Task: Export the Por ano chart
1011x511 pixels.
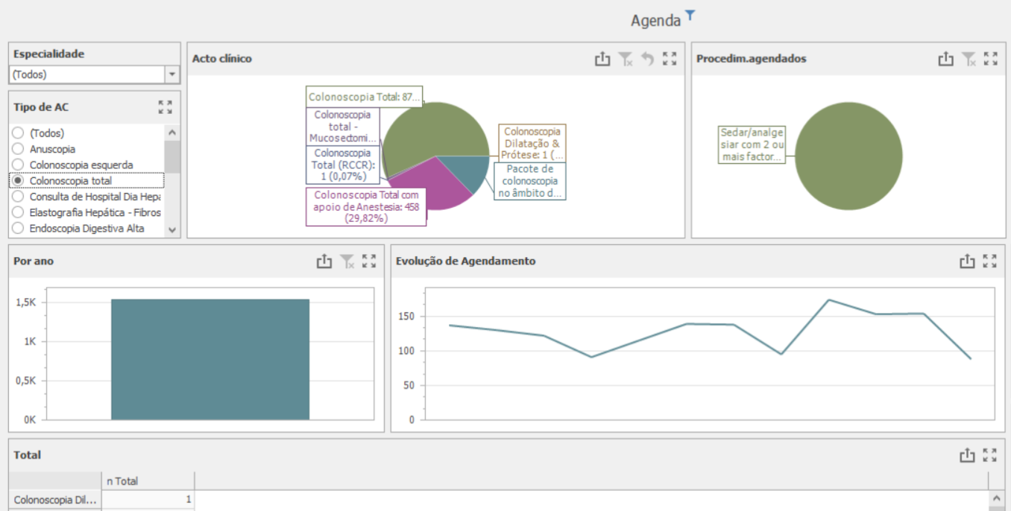Action: (324, 261)
